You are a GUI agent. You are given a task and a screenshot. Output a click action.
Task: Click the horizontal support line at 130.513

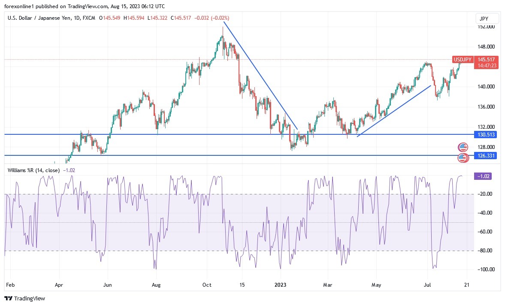(x=172, y=134)
